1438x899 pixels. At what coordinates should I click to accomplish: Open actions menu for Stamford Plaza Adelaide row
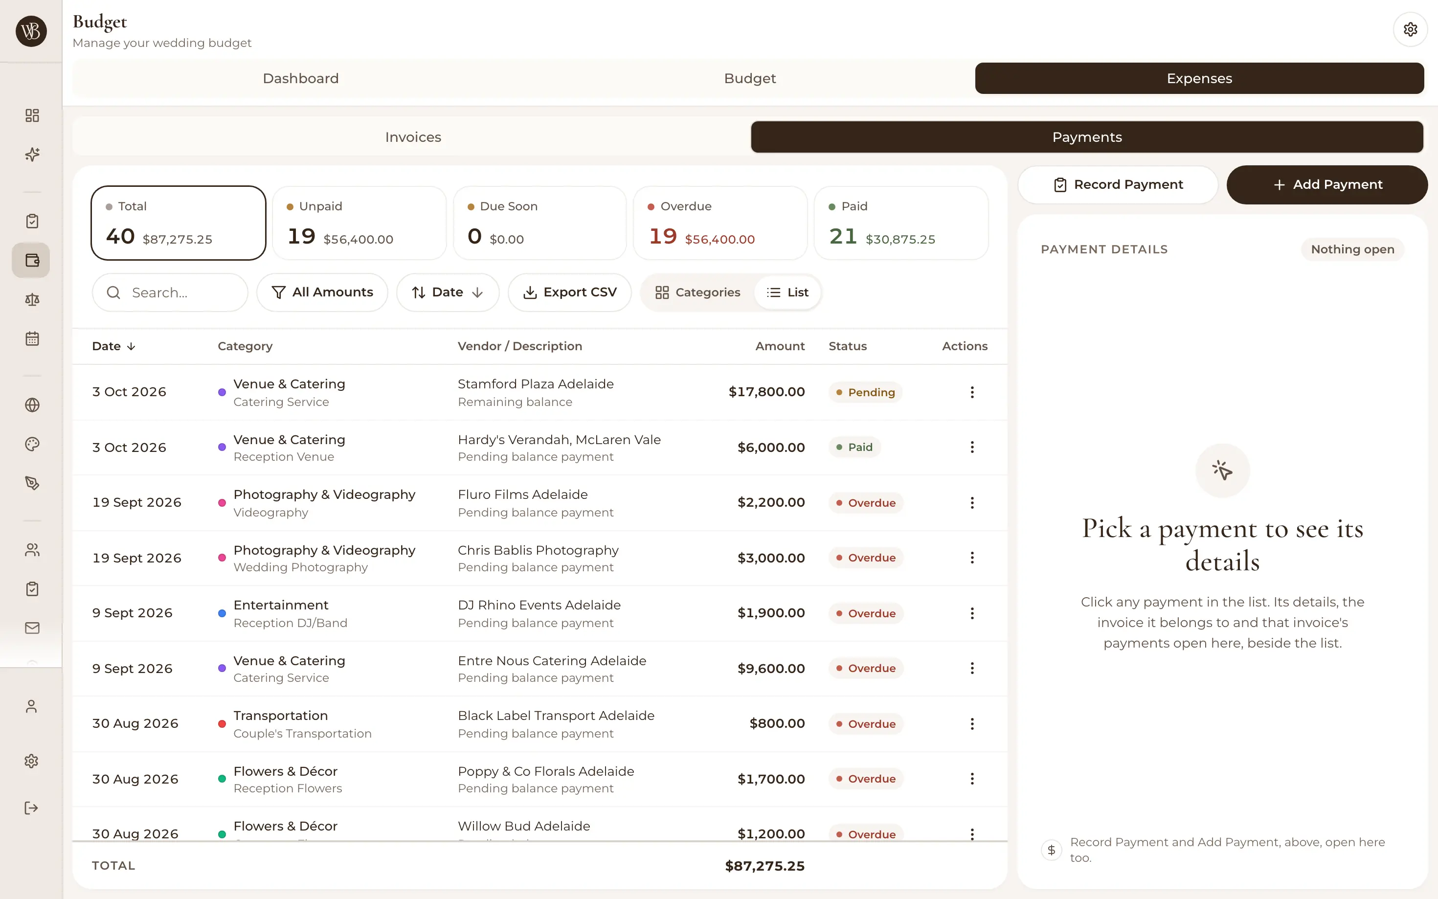click(x=972, y=392)
